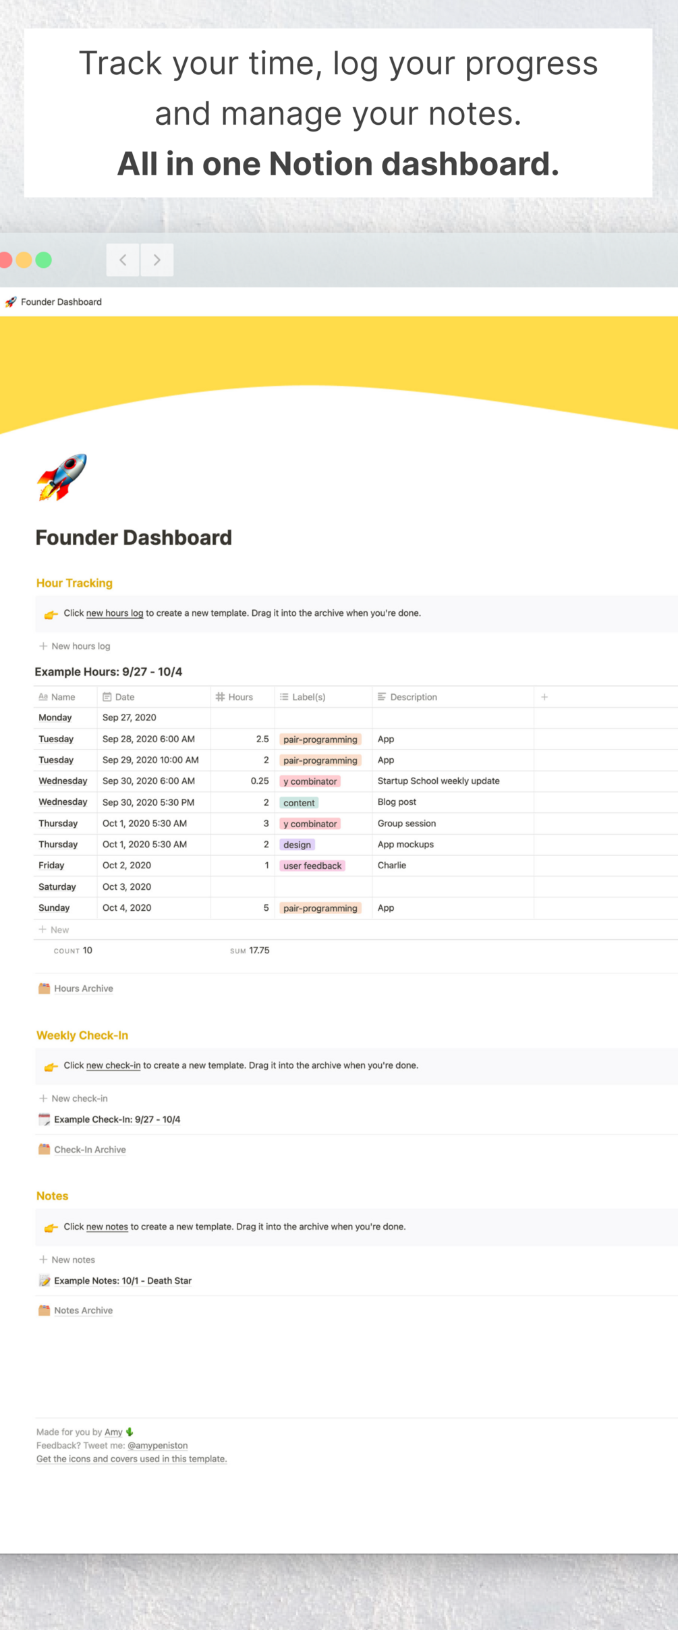The image size is (678, 1630).
Task: Click the Blog post description cell
Action: tap(453, 802)
